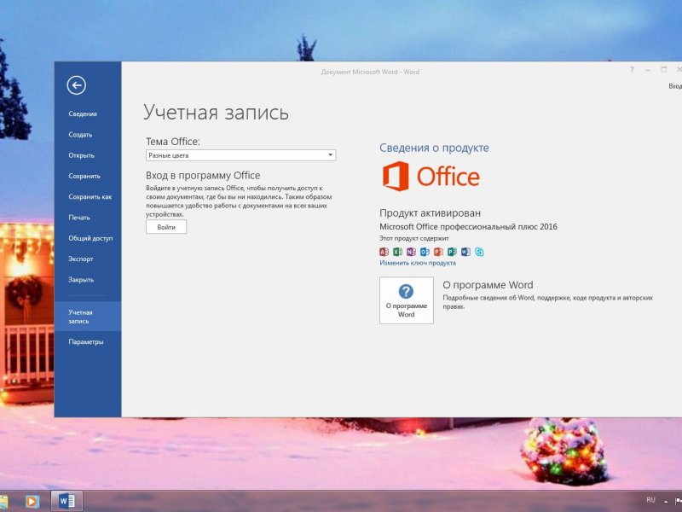The height and width of the screenshot is (512, 682).
Task: Click the Word product icon in product list
Action: pyautogui.click(x=465, y=252)
